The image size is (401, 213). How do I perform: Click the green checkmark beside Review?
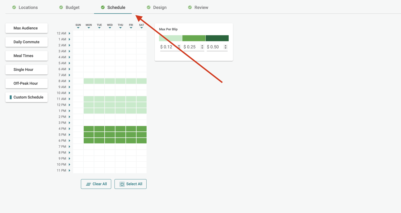(x=190, y=7)
